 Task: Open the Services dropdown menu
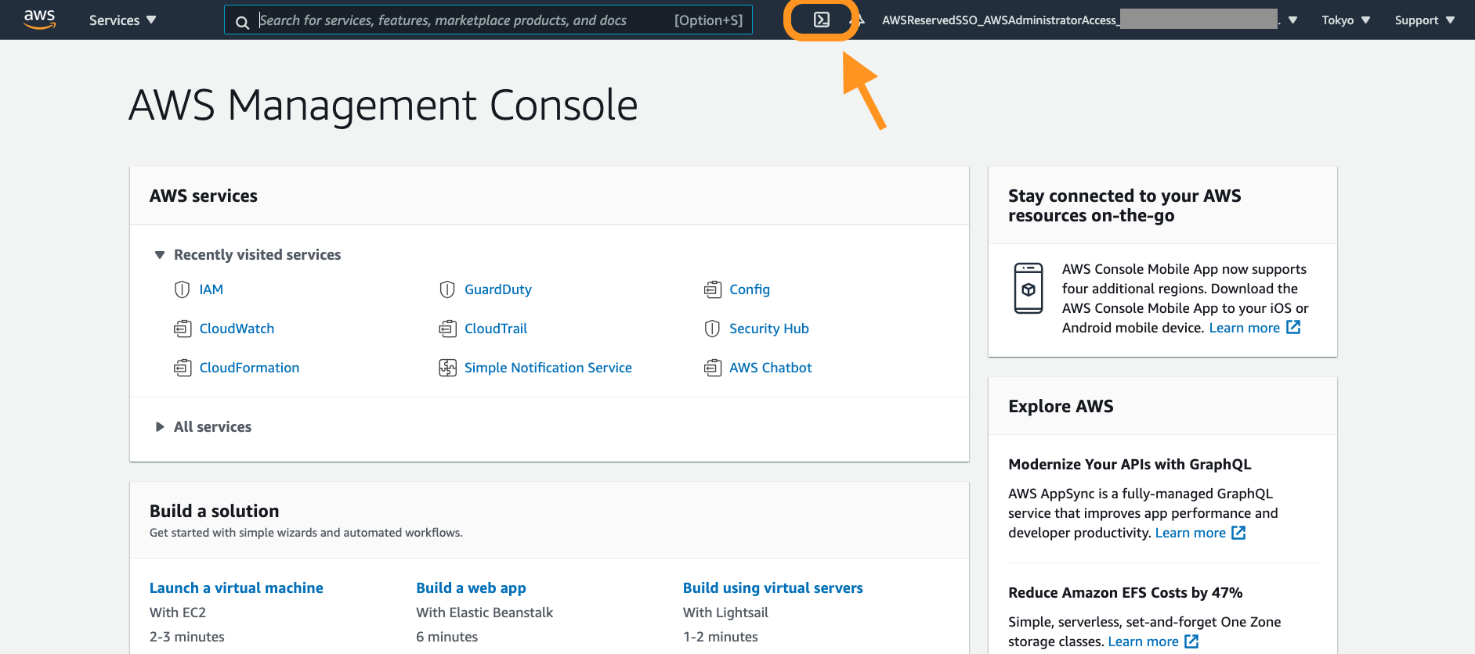[122, 20]
